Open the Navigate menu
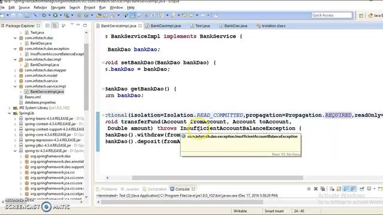The height and width of the screenshot is (215, 383). (x=58, y=8)
